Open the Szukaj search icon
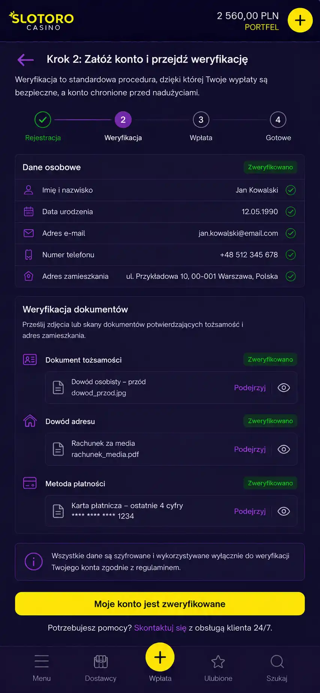The height and width of the screenshot is (693, 320). 277,661
